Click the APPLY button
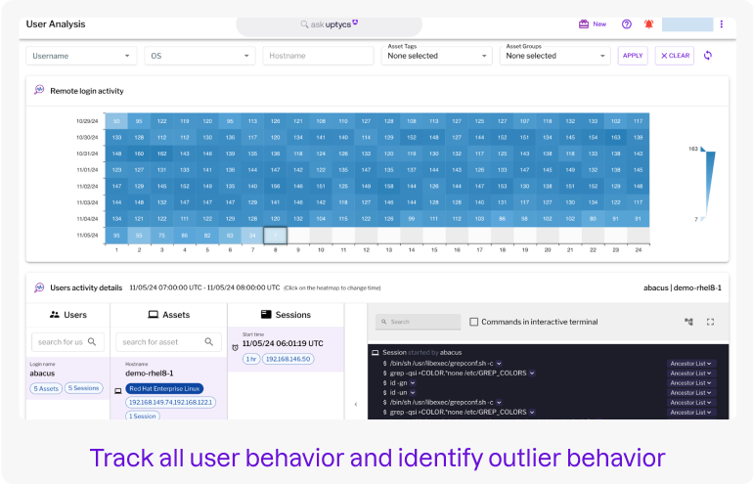The image size is (753, 484). [x=633, y=56]
